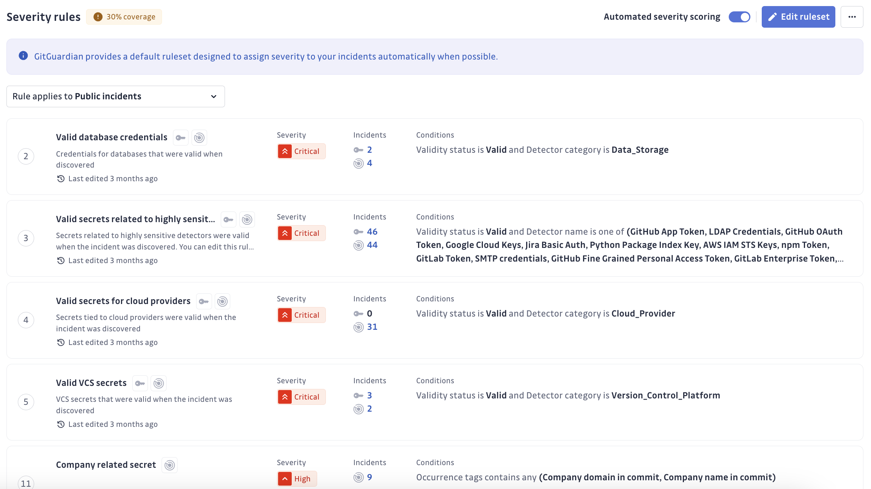Select the Valid database credentials rule title
The width and height of the screenshot is (871, 489).
coord(112,137)
